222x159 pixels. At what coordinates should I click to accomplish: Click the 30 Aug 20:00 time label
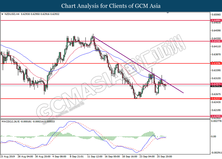pos(43,156)
